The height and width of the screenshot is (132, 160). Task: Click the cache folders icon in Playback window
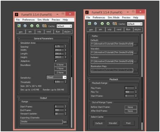tap(115, 24)
